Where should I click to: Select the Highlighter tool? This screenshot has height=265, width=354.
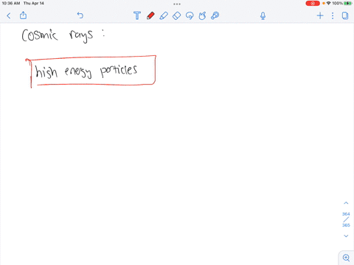pyautogui.click(x=164, y=15)
